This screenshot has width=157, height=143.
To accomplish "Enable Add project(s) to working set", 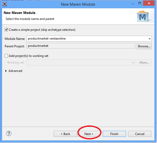I will (6, 56).
